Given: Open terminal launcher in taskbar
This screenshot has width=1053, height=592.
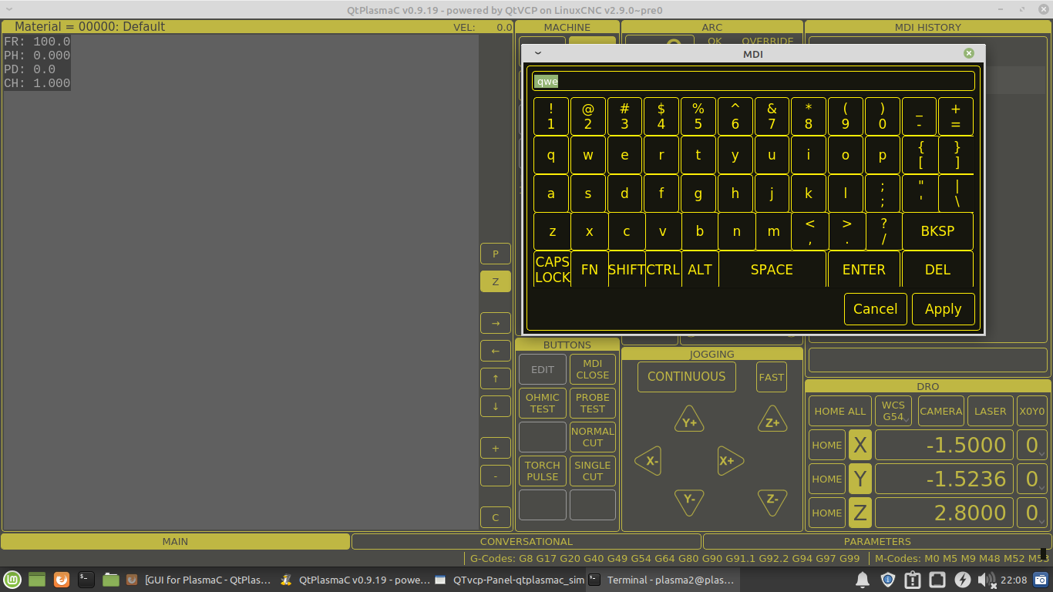Looking at the screenshot, I should 86,580.
